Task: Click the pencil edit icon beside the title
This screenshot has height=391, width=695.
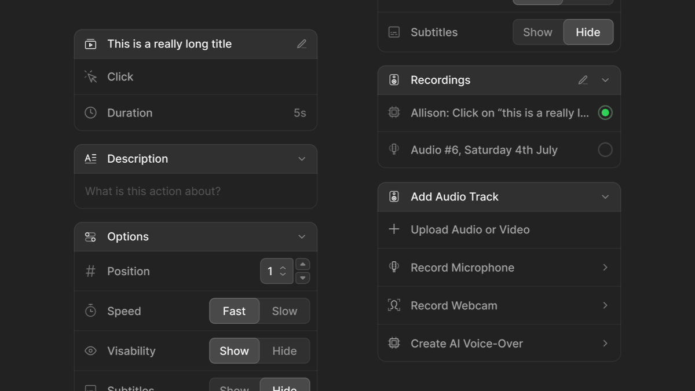Action: (x=302, y=44)
